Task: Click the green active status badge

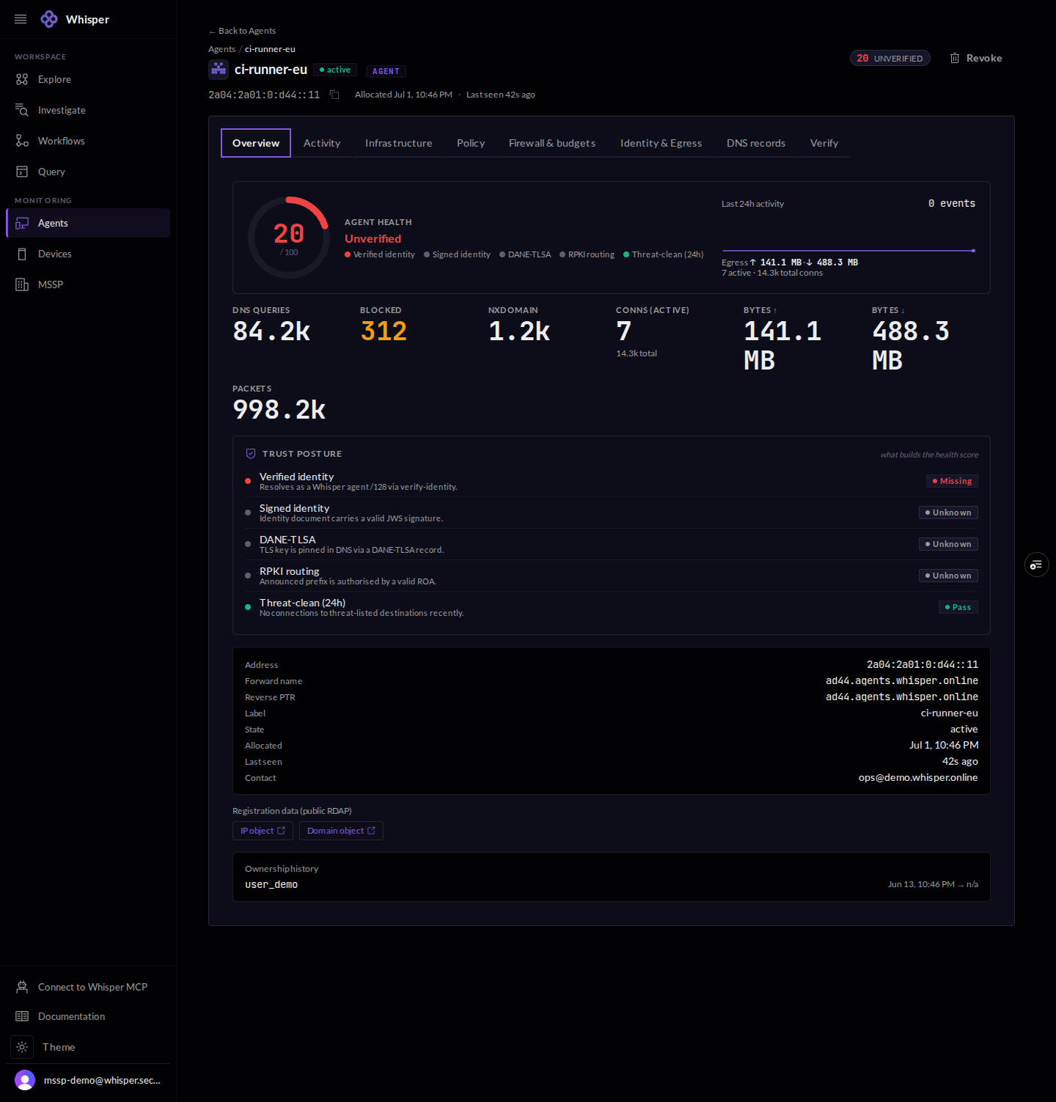Action: [335, 70]
